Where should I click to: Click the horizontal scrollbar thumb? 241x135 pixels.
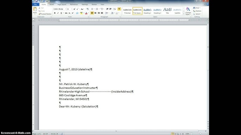coord(116,131)
